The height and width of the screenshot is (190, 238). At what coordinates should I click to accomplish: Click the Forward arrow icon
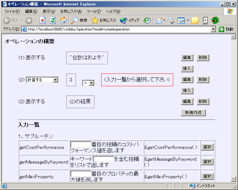[x=29, y=20]
